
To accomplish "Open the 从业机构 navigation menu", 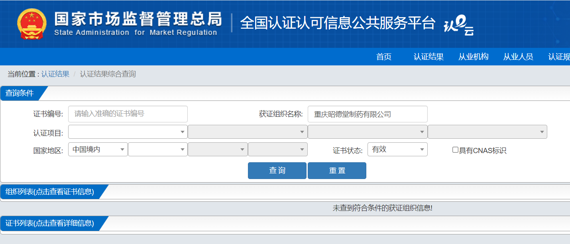I will (474, 57).
